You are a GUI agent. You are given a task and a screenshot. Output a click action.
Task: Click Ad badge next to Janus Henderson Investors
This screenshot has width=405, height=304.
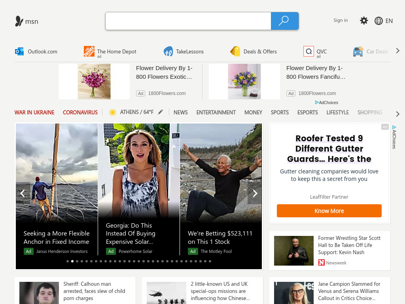click(x=28, y=251)
